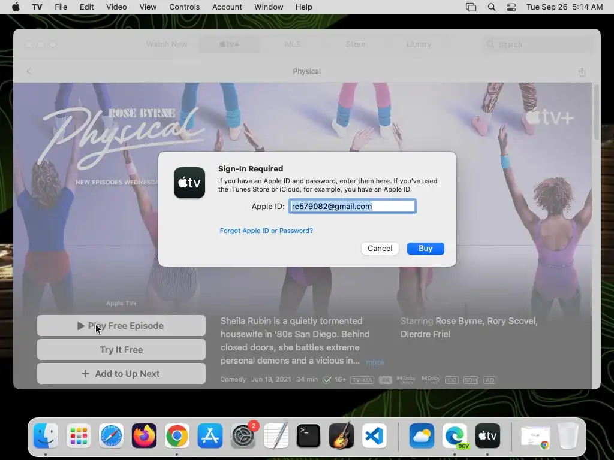Click the Apple ID text field
This screenshot has width=614, height=460.
[353, 206]
